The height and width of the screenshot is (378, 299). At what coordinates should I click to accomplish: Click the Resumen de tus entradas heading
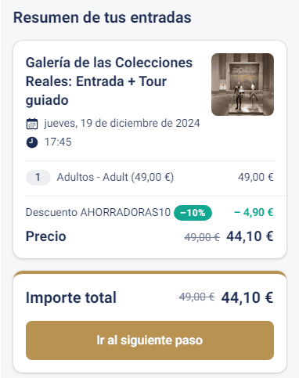click(103, 17)
